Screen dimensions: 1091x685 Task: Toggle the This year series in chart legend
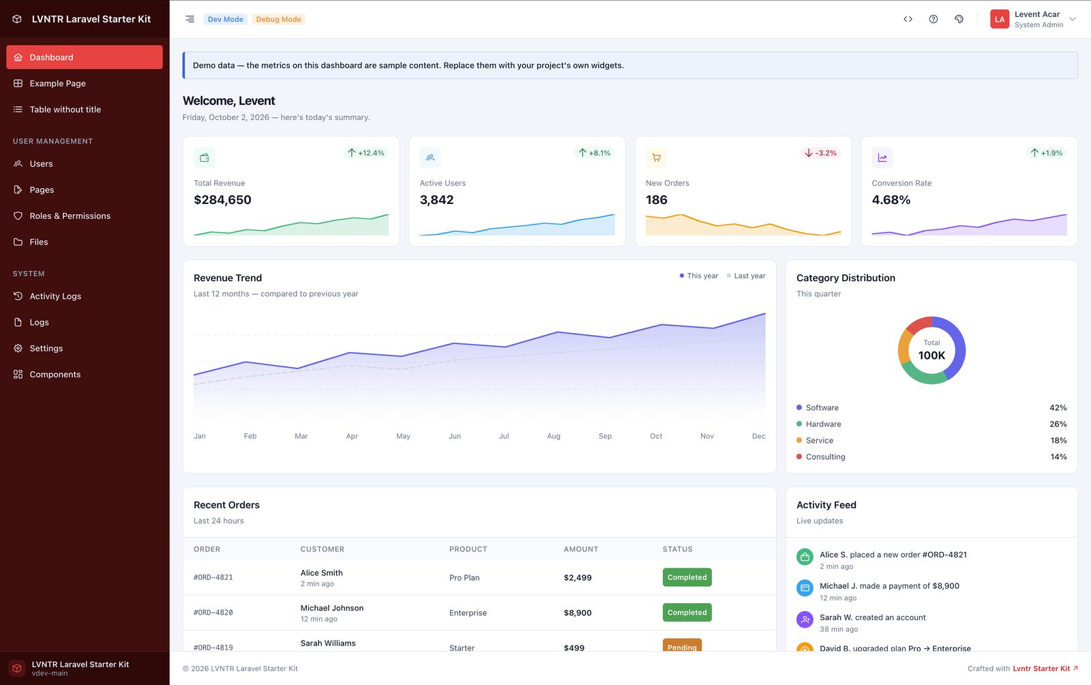click(x=699, y=276)
